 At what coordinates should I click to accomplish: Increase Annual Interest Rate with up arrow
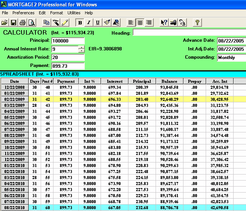(81, 47)
